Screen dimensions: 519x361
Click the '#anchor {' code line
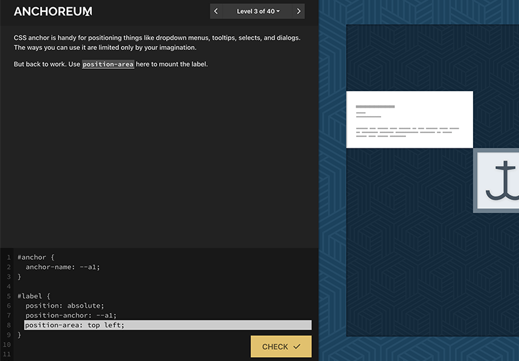pos(35,257)
